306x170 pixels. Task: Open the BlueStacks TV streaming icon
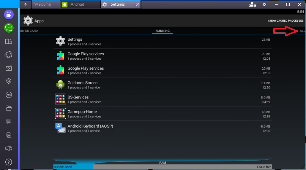[x=9, y=15]
